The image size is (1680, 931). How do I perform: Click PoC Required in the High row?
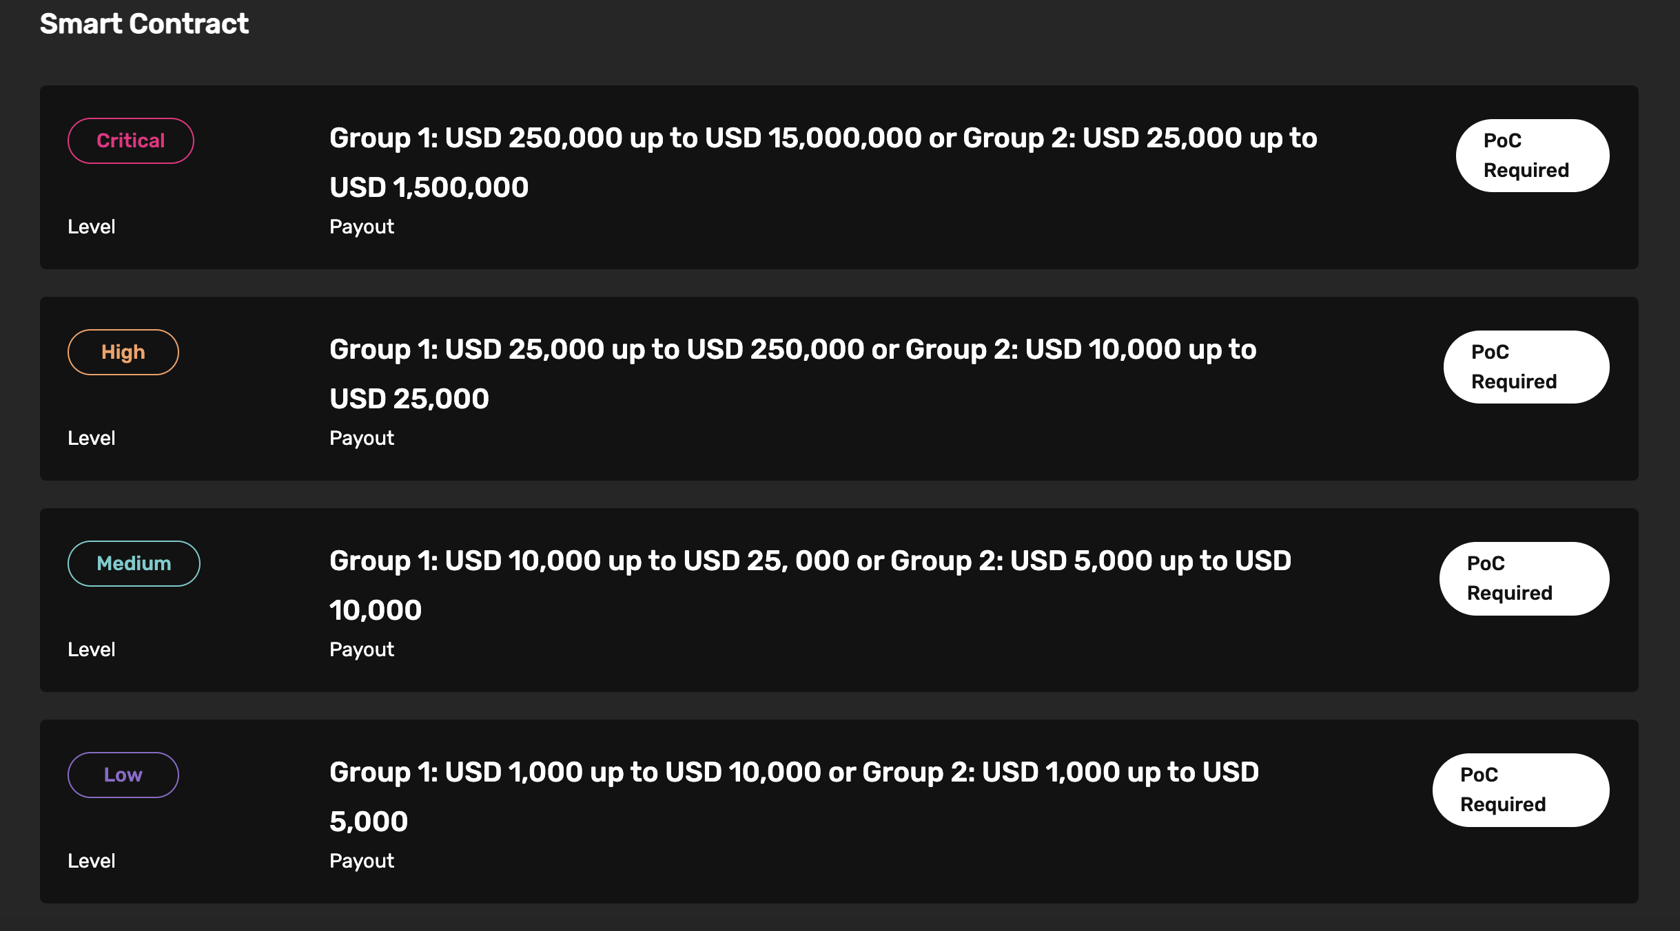click(1526, 367)
